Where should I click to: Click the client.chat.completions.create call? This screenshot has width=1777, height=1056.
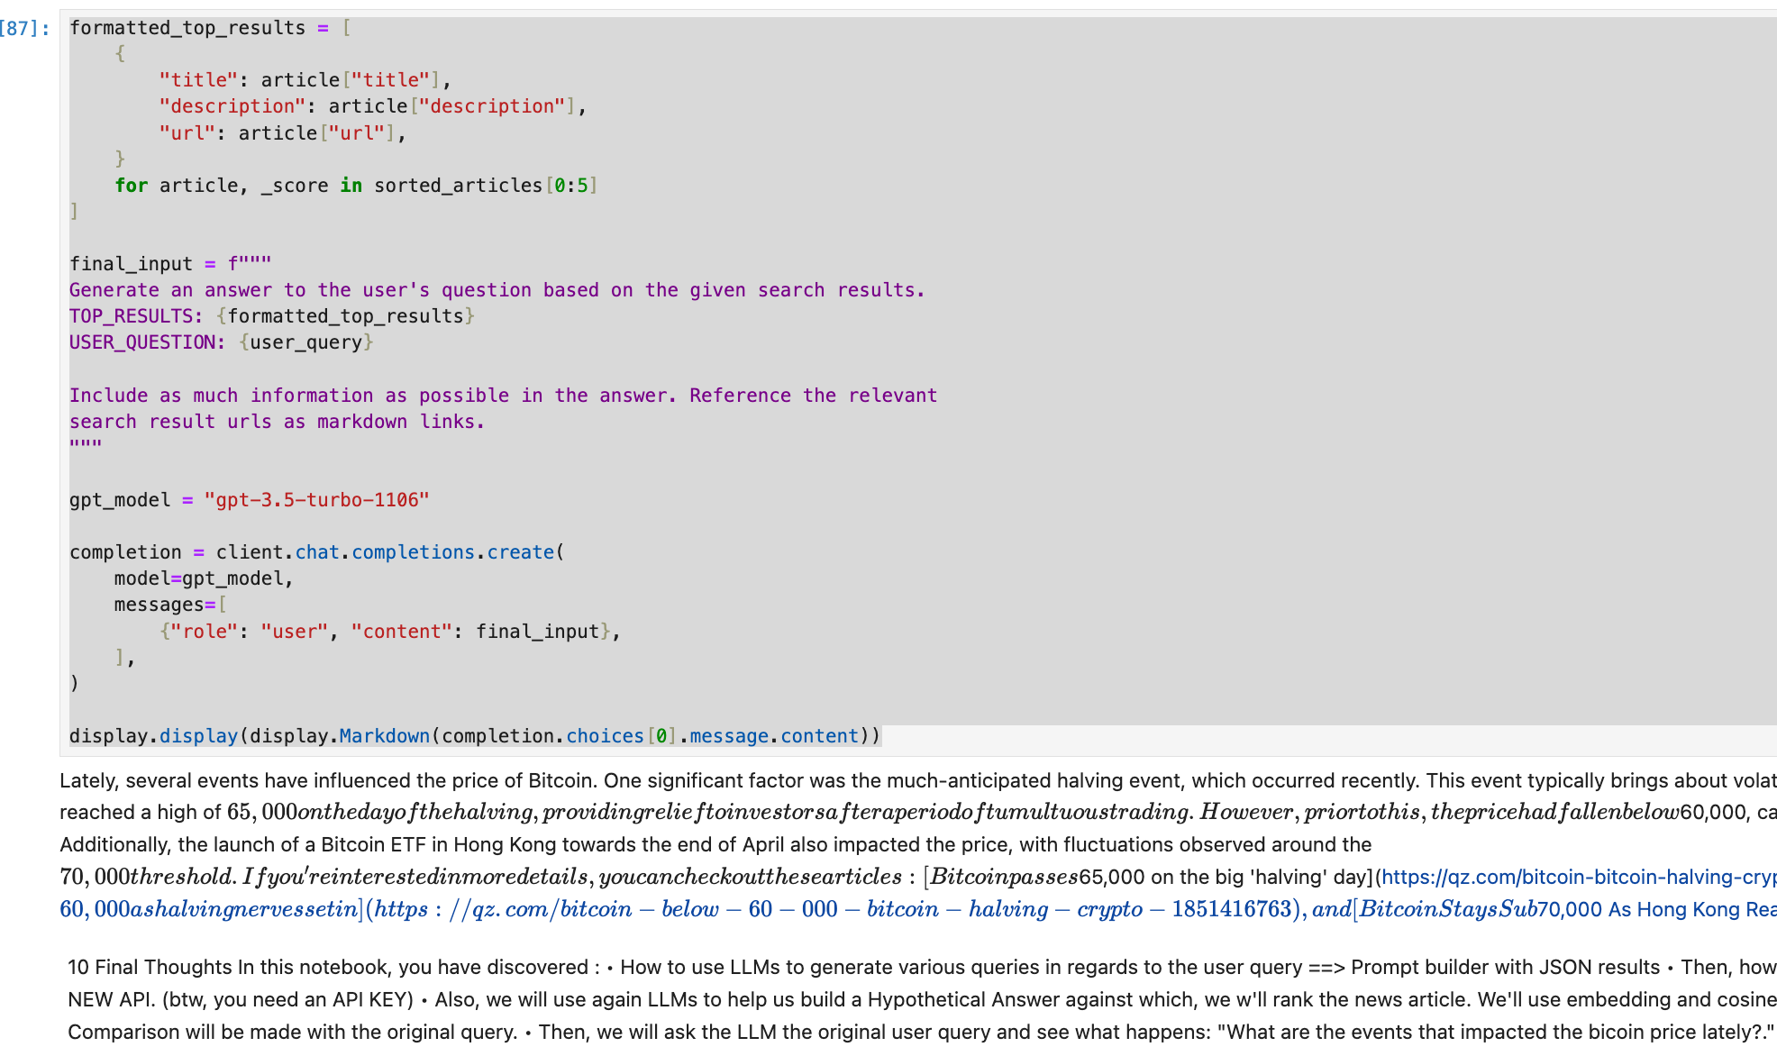coord(389,552)
